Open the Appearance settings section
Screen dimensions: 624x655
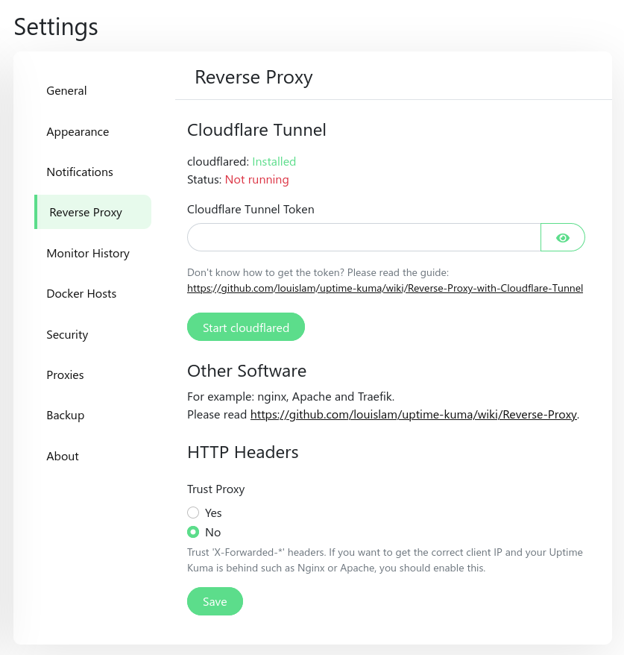coord(78,132)
